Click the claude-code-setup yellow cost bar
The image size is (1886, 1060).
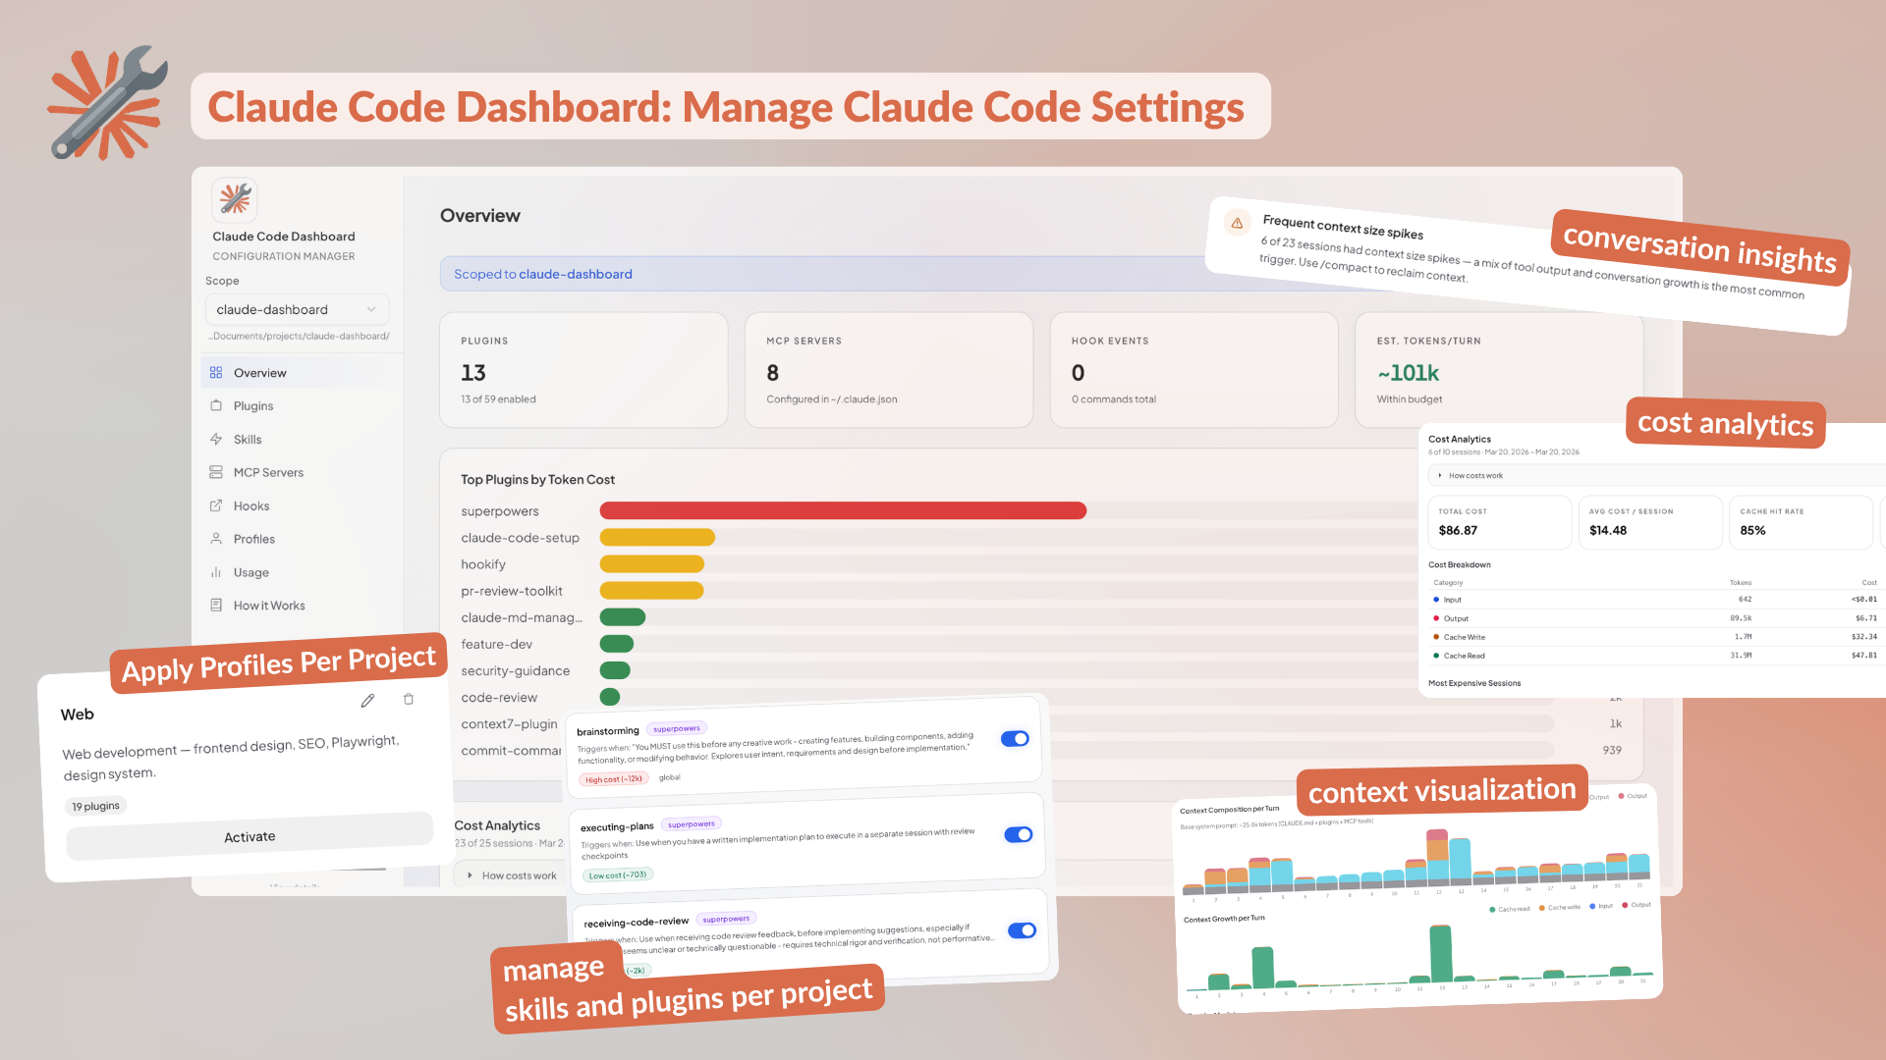point(657,537)
